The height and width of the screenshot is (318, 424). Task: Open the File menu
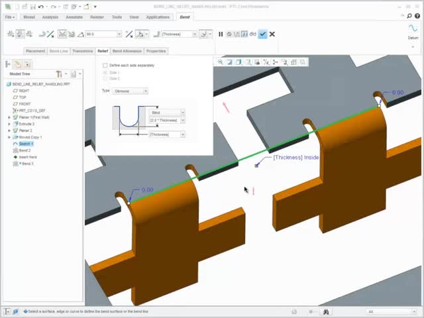pos(10,17)
